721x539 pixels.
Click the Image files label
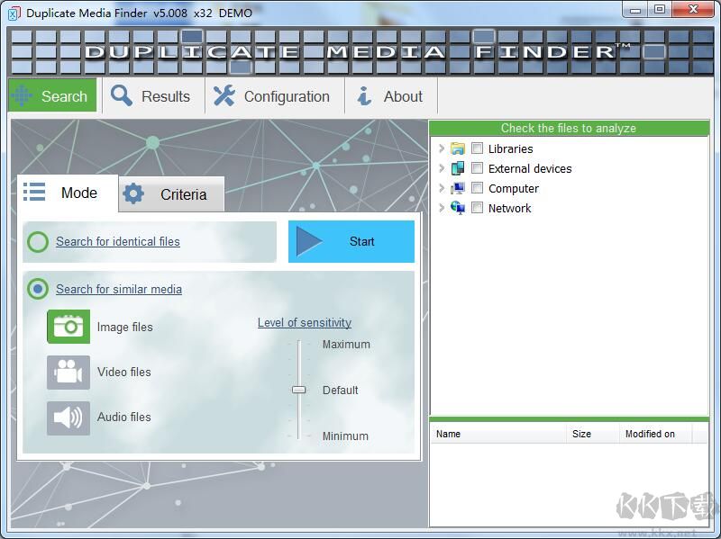(x=124, y=327)
